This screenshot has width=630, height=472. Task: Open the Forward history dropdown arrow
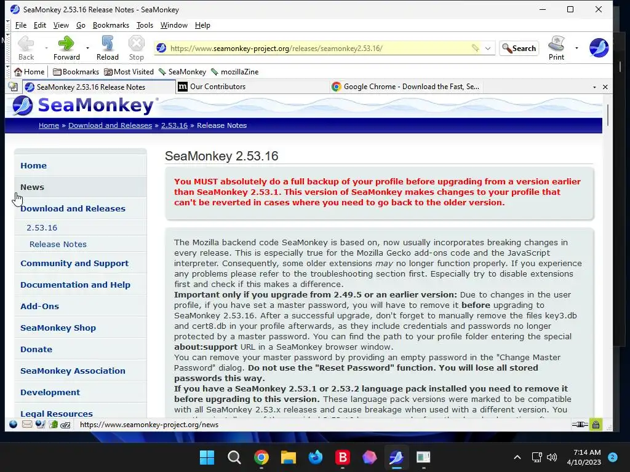pos(87,48)
